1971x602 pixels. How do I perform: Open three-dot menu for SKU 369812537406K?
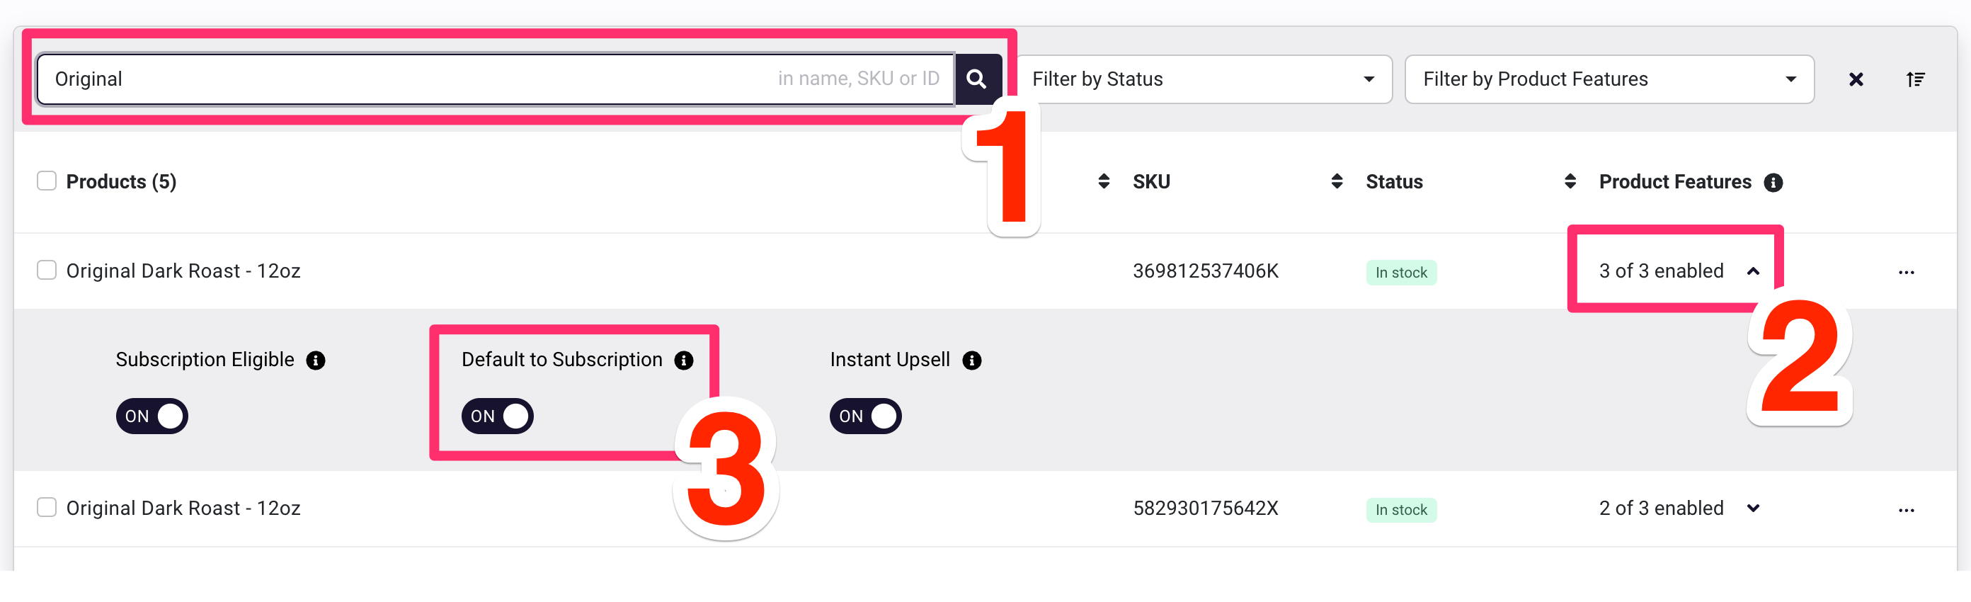pos(1906,273)
